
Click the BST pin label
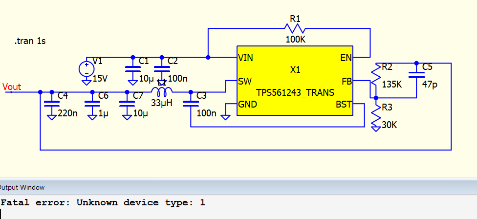pos(344,105)
